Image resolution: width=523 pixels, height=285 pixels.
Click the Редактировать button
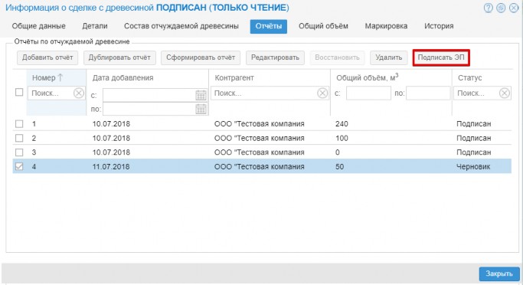(275, 57)
